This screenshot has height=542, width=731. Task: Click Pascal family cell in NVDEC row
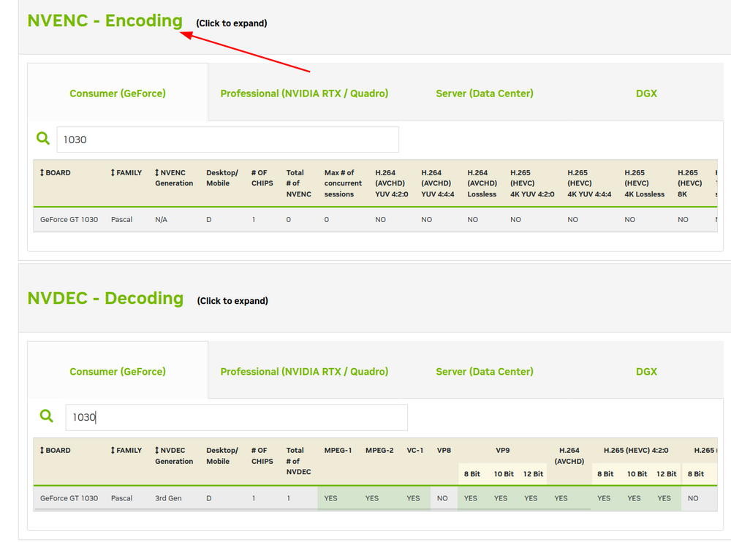click(121, 498)
